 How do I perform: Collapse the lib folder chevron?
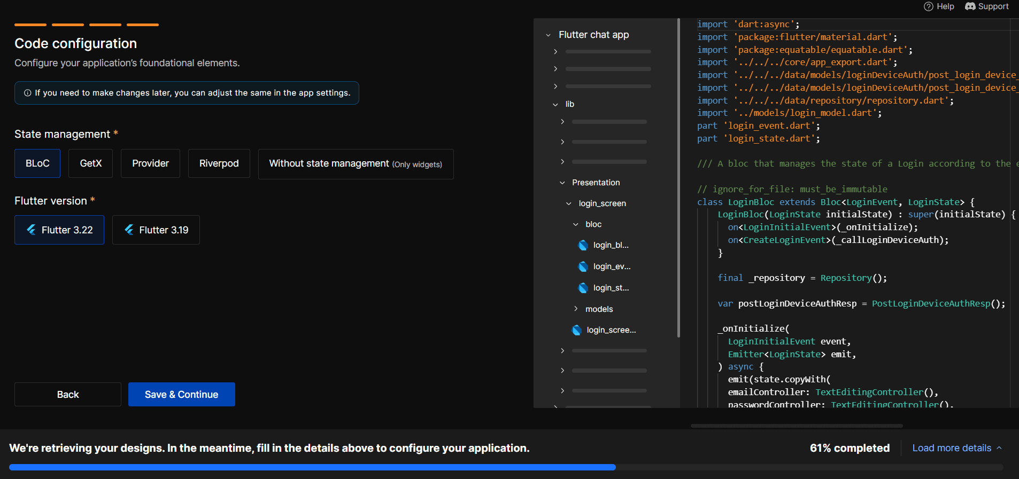(555, 105)
